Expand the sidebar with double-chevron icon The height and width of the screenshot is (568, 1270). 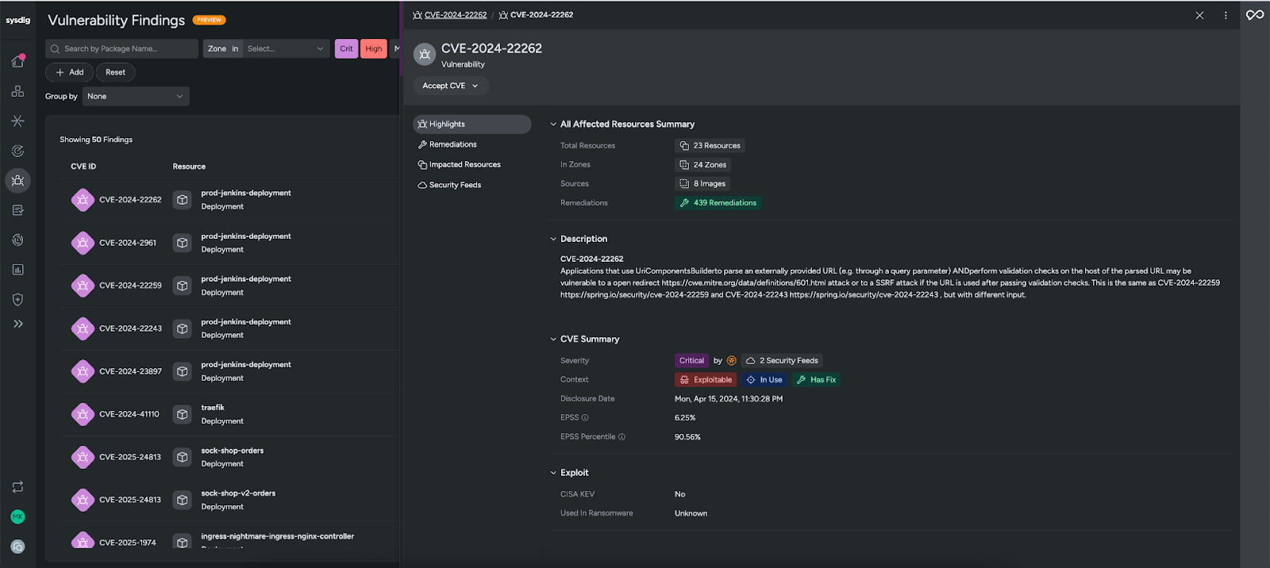point(17,324)
